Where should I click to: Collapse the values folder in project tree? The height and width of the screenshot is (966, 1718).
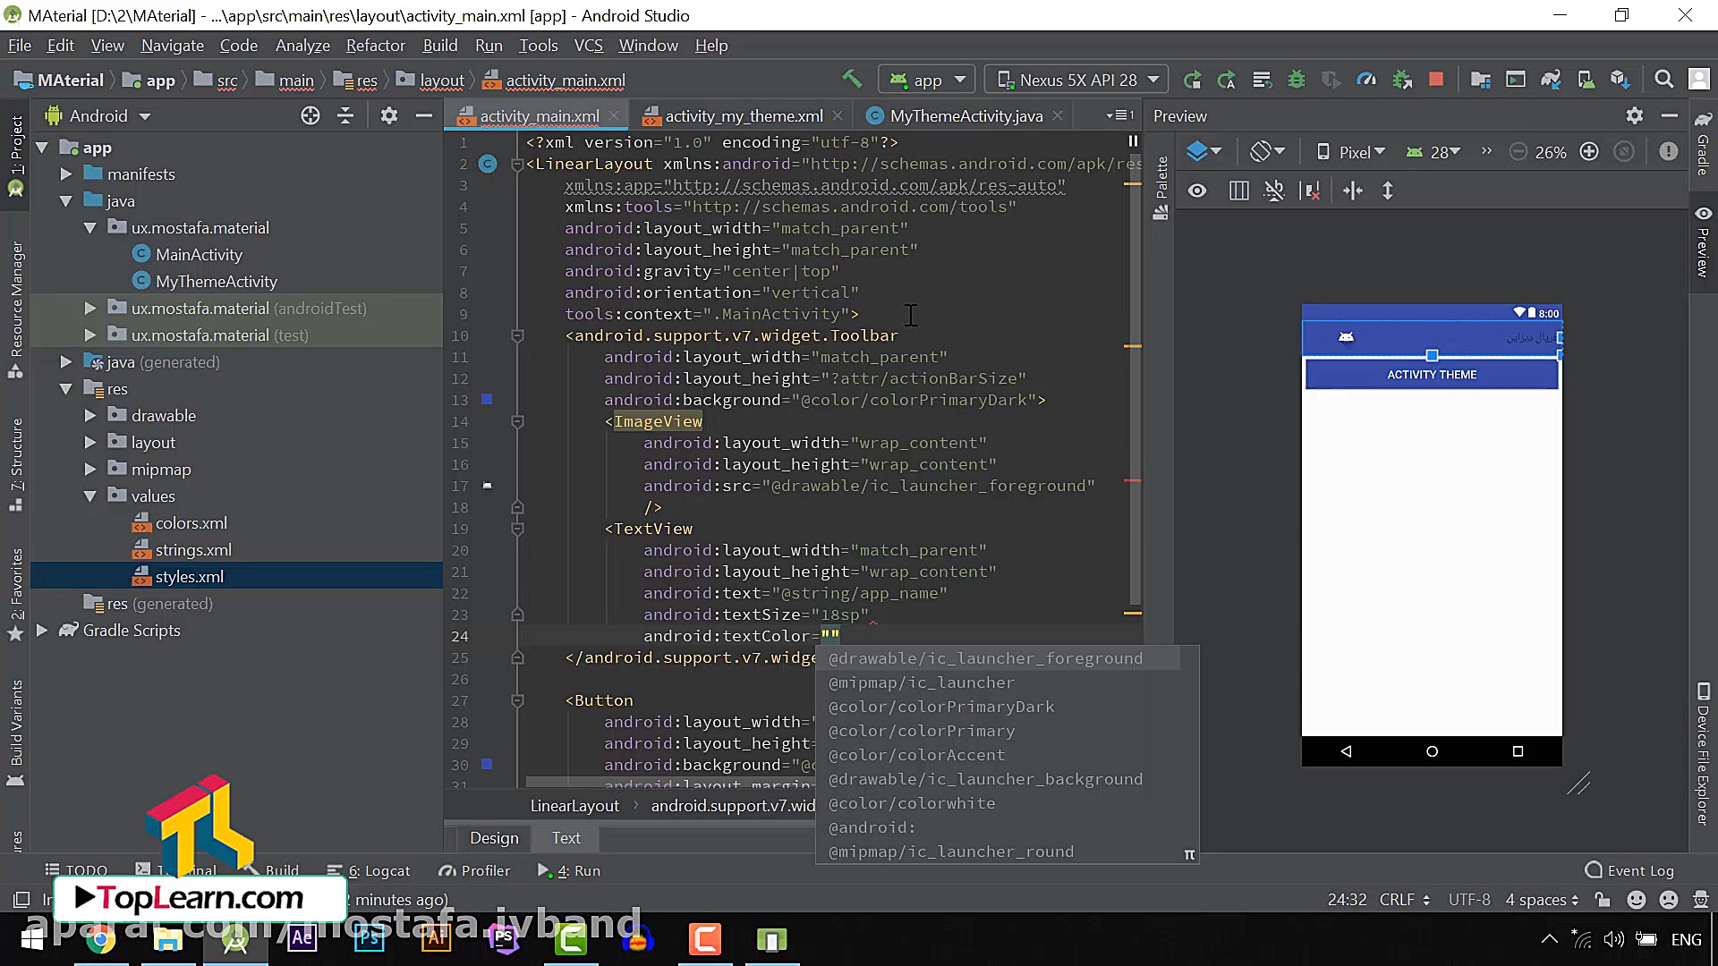[89, 496]
